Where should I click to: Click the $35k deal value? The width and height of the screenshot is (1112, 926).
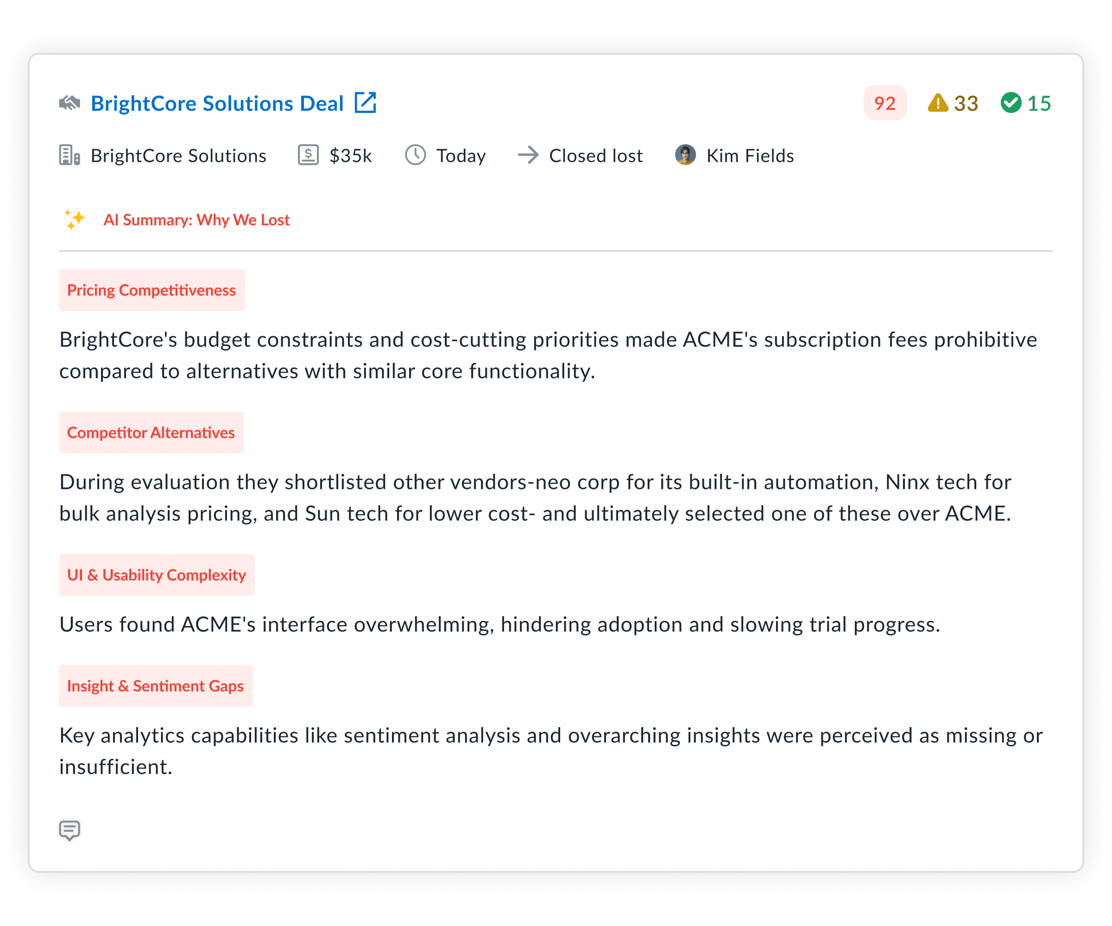[351, 156]
